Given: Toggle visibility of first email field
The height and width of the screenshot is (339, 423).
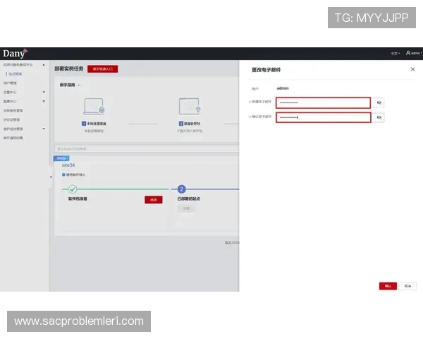Looking at the screenshot, I should click(x=379, y=102).
